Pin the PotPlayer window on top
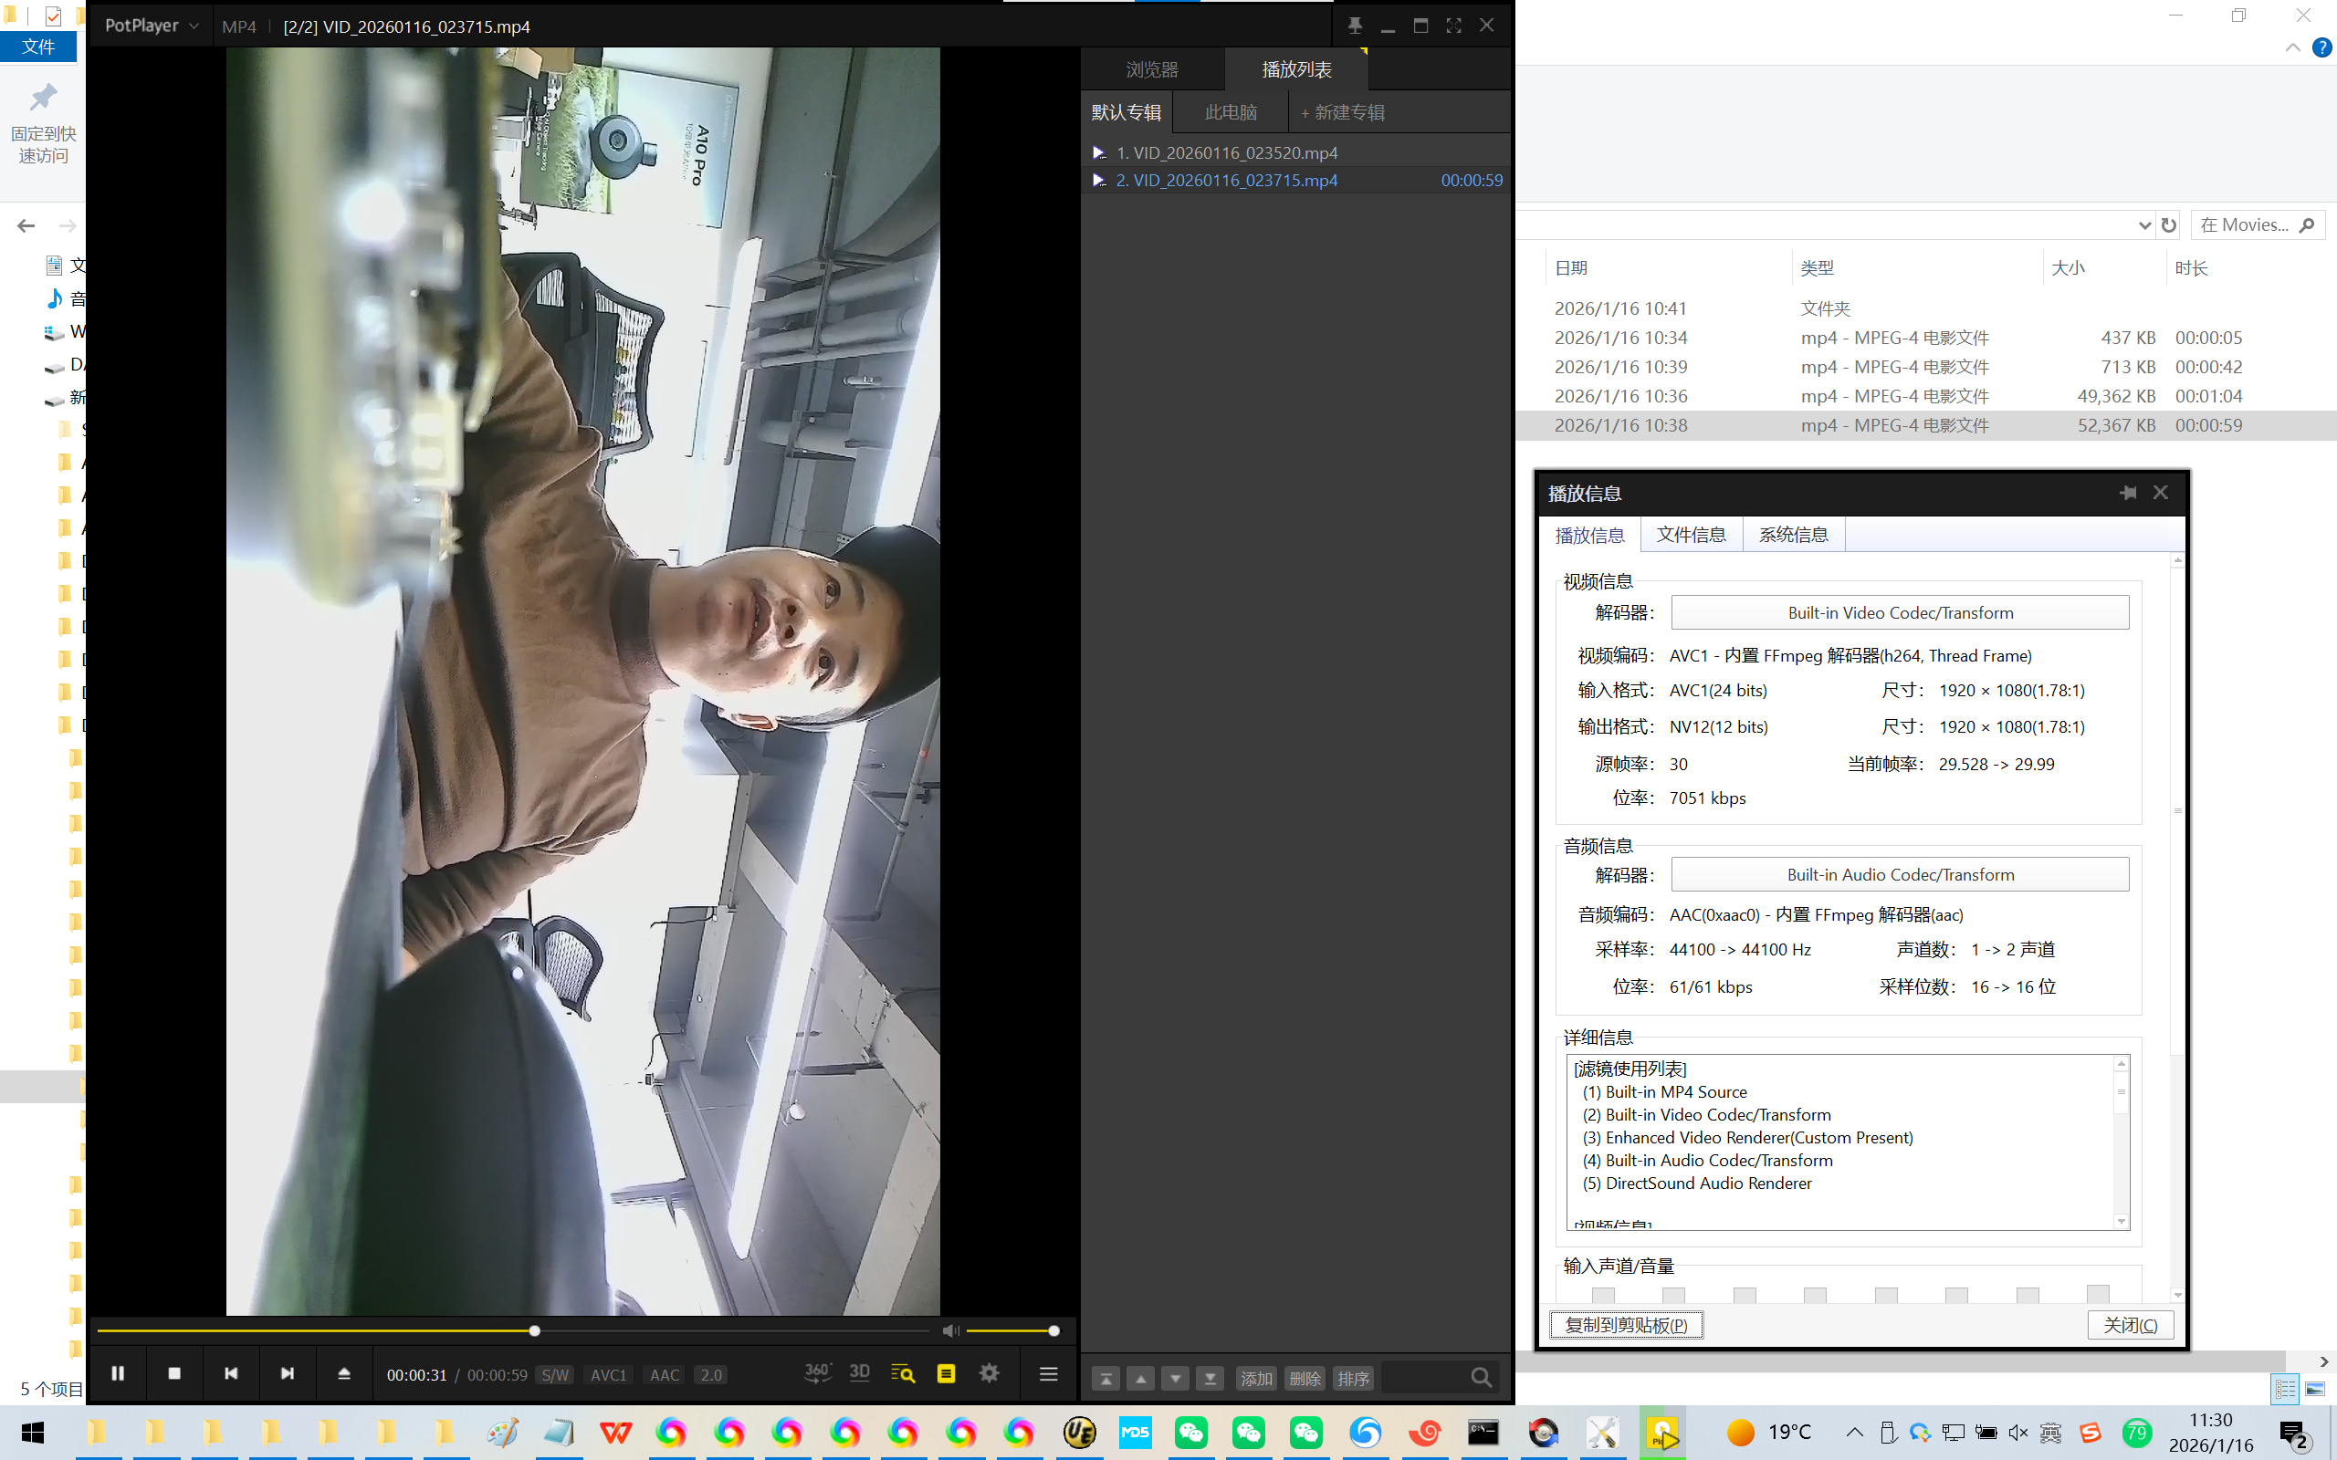The width and height of the screenshot is (2337, 1460). coord(1355,26)
